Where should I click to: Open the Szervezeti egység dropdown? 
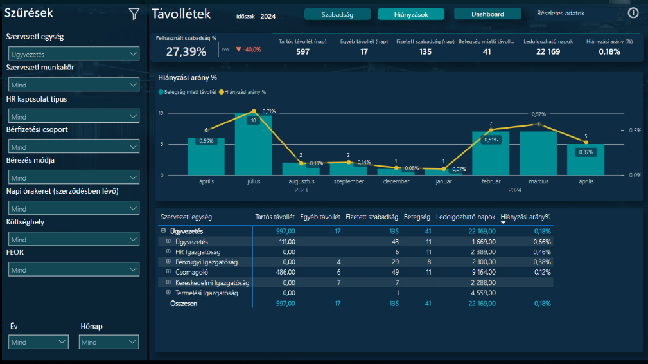[x=73, y=55]
